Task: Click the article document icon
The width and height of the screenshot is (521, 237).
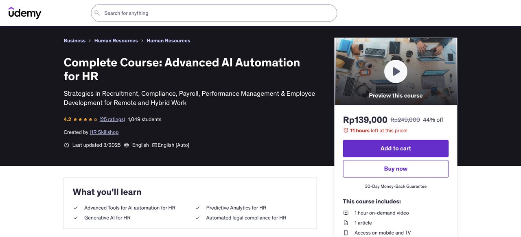Action: point(346,223)
